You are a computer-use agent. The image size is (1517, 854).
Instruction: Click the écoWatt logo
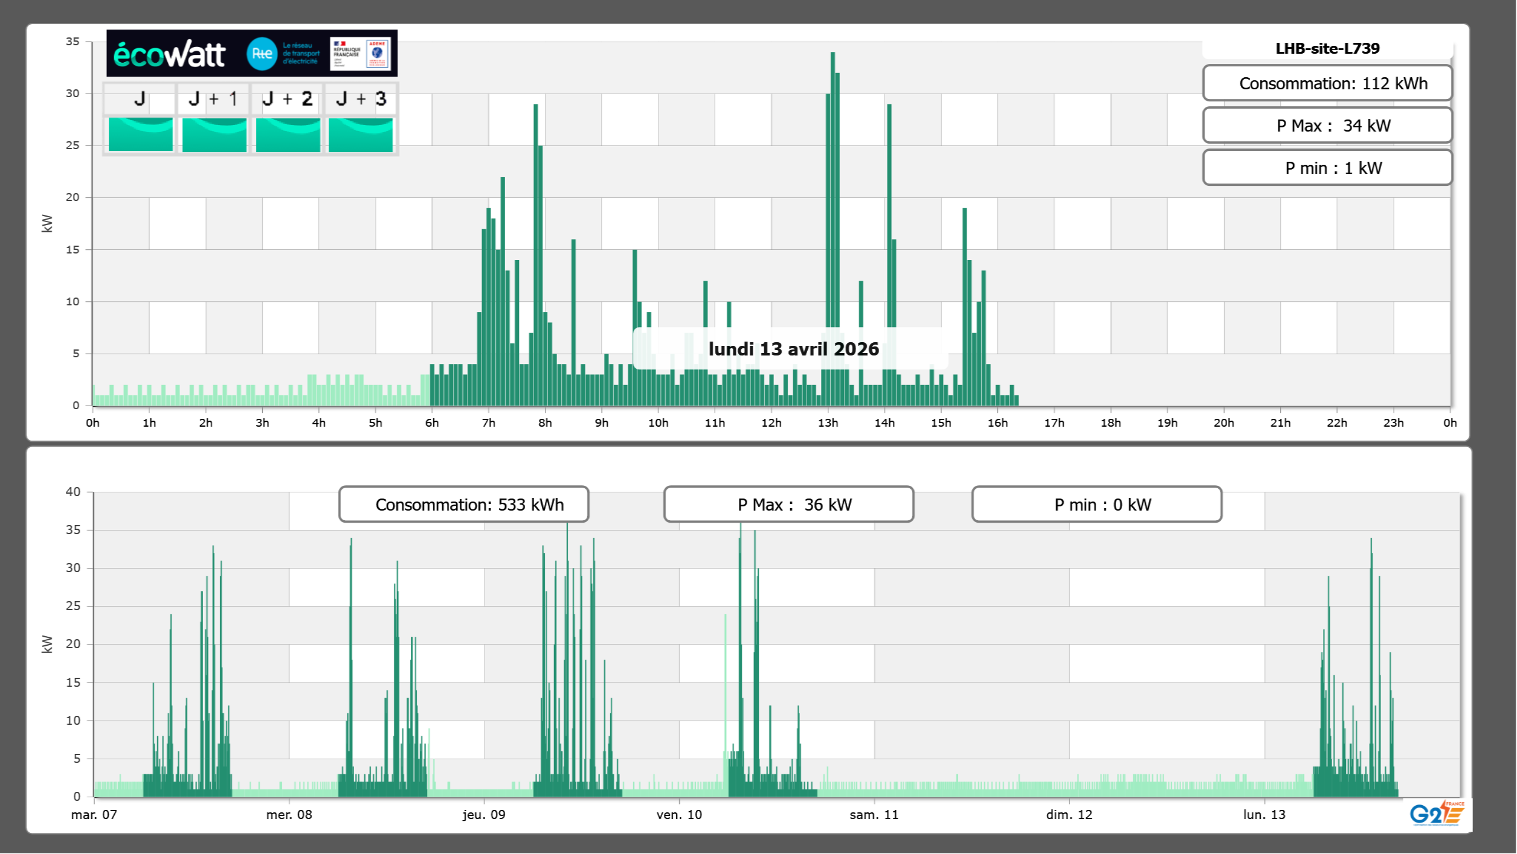point(170,54)
